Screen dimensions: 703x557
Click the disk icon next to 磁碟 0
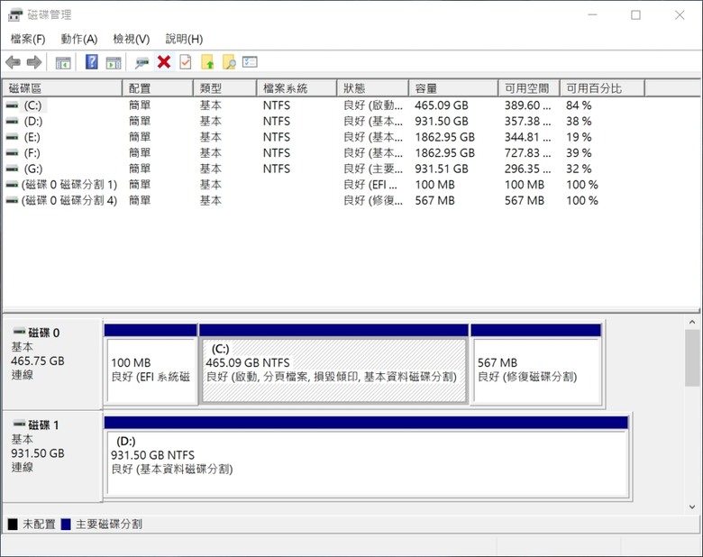(x=19, y=332)
